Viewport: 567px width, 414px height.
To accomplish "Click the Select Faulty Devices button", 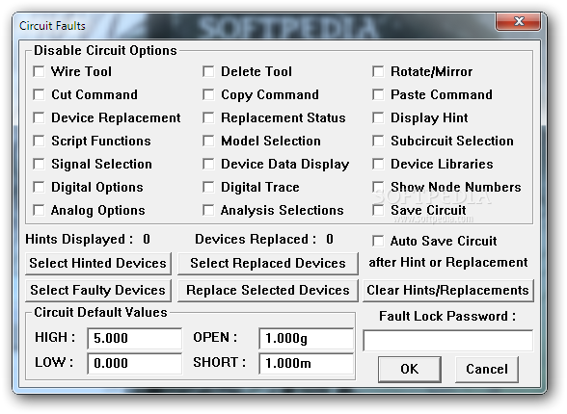I will 98,291.
